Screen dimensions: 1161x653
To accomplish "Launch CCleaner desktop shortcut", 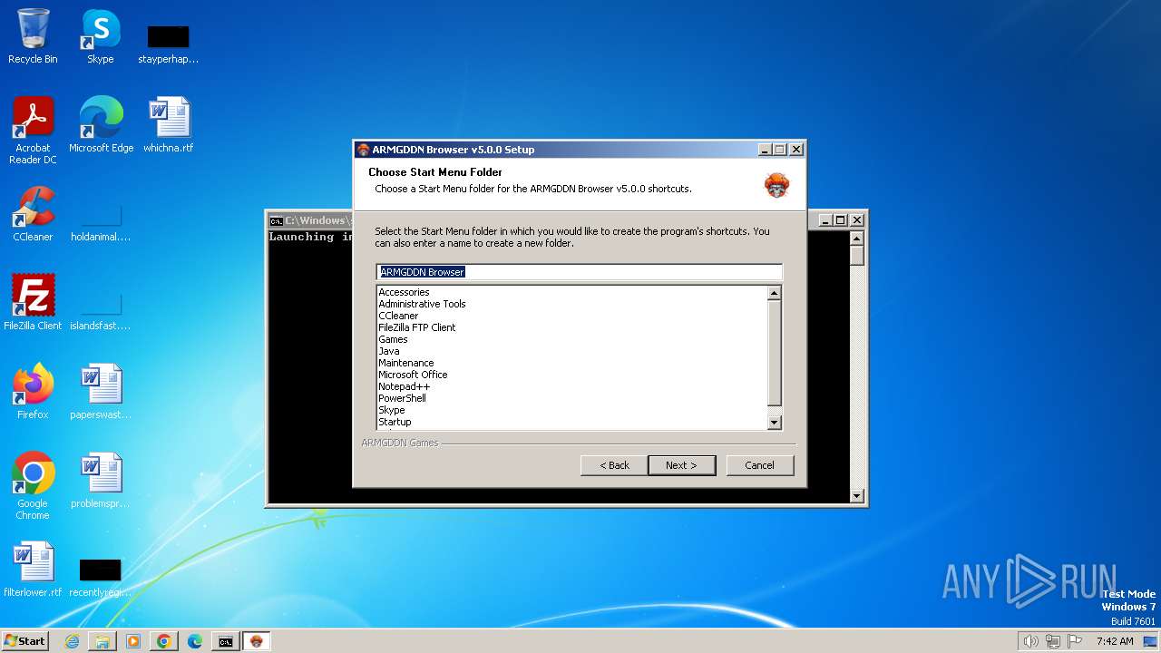I will (33, 213).
